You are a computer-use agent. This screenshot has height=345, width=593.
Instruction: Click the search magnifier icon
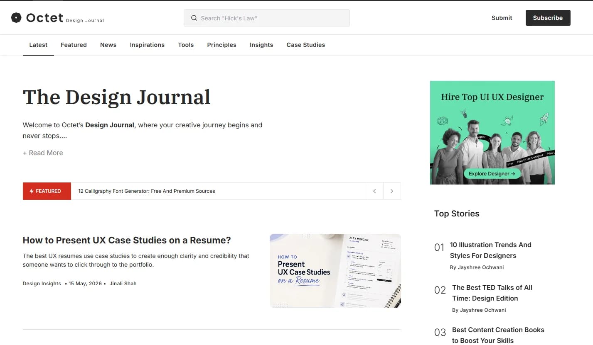coord(194,18)
